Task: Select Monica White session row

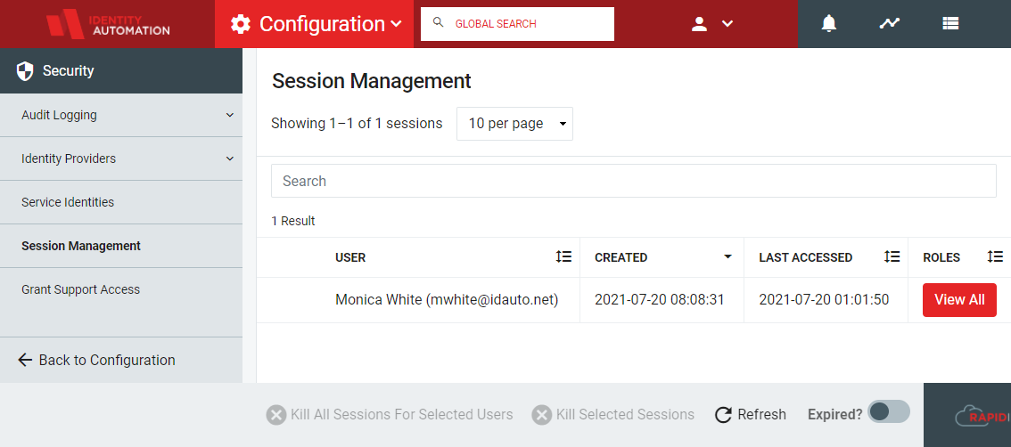Action: click(634, 300)
